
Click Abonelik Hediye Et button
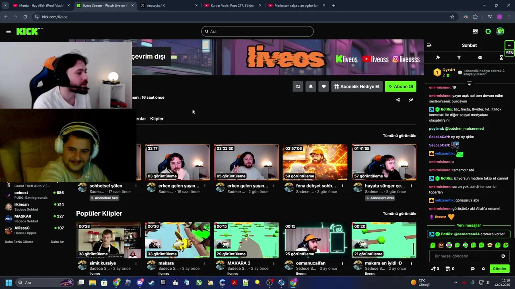pos(357,86)
